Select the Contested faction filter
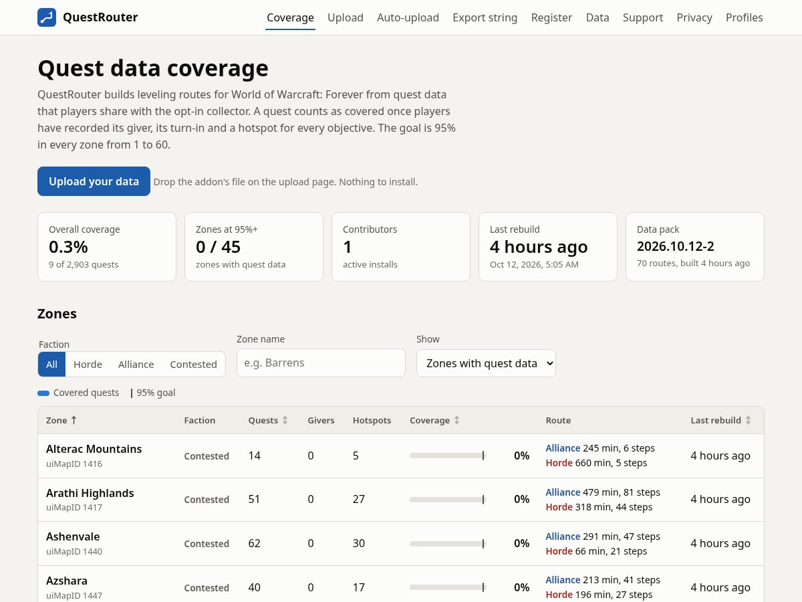The height and width of the screenshot is (602, 802). point(193,365)
